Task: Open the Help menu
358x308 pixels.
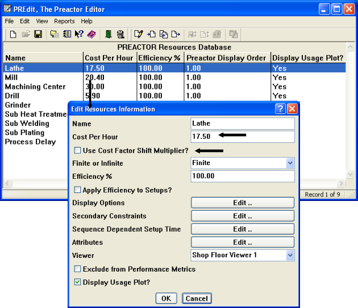Action: [86, 21]
